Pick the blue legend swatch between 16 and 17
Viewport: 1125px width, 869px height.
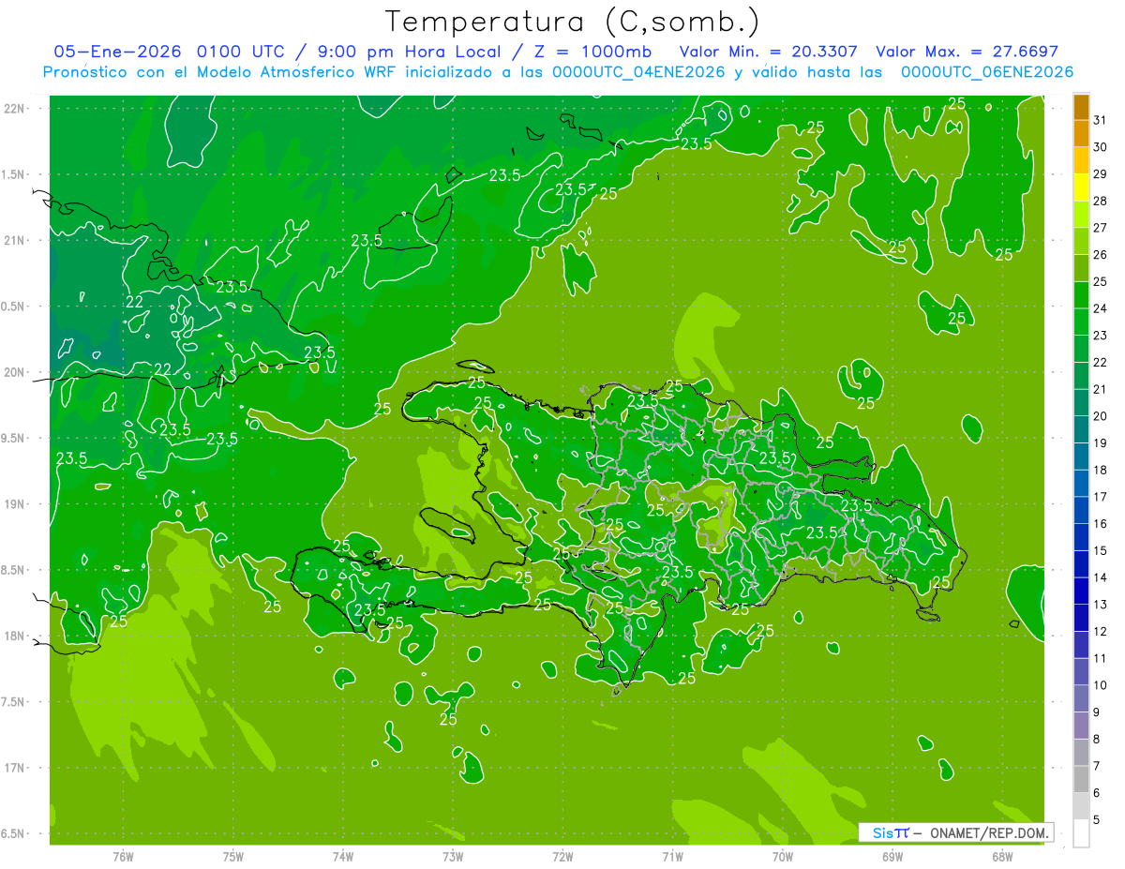[1081, 511]
